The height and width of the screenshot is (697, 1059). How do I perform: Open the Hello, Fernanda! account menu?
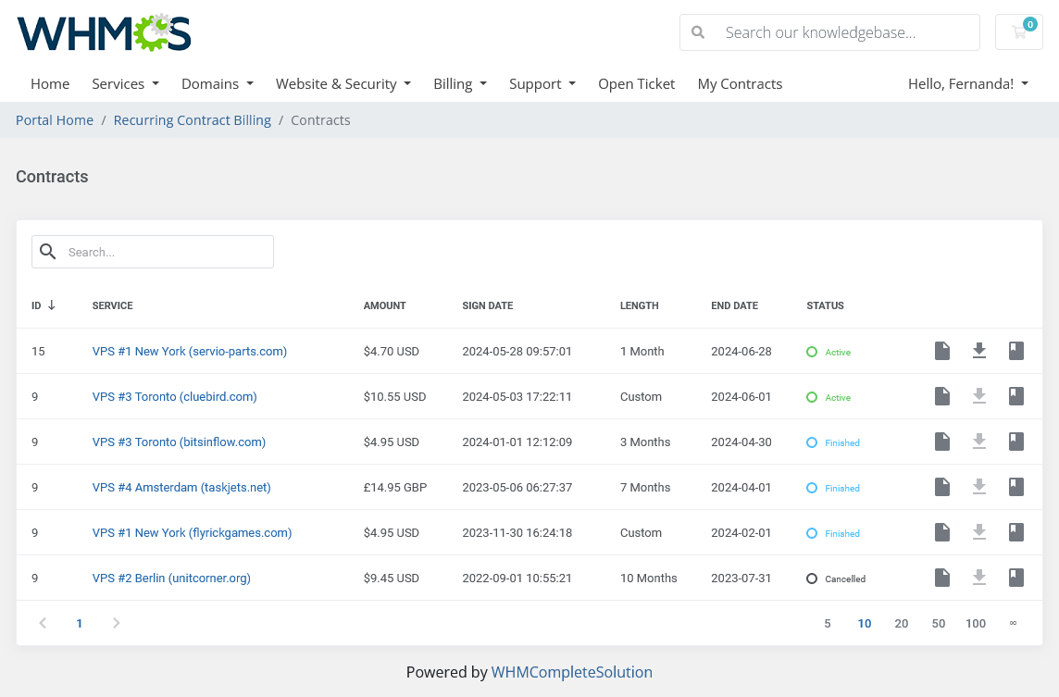click(968, 83)
